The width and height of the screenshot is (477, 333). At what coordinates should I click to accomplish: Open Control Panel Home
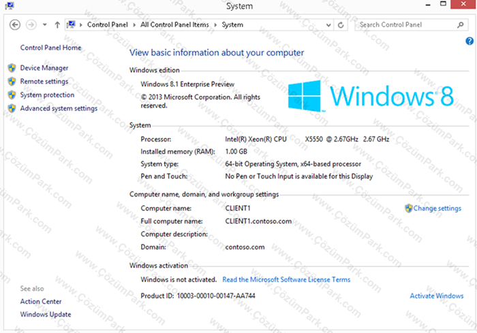point(51,48)
